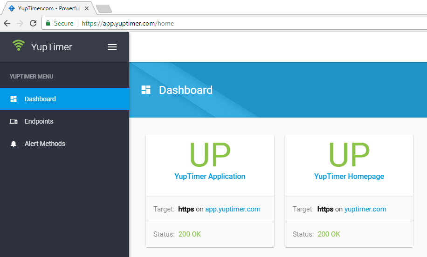Open Endpoints in the sidebar menu
Viewport: 427px width, 257px height.
tap(64, 121)
